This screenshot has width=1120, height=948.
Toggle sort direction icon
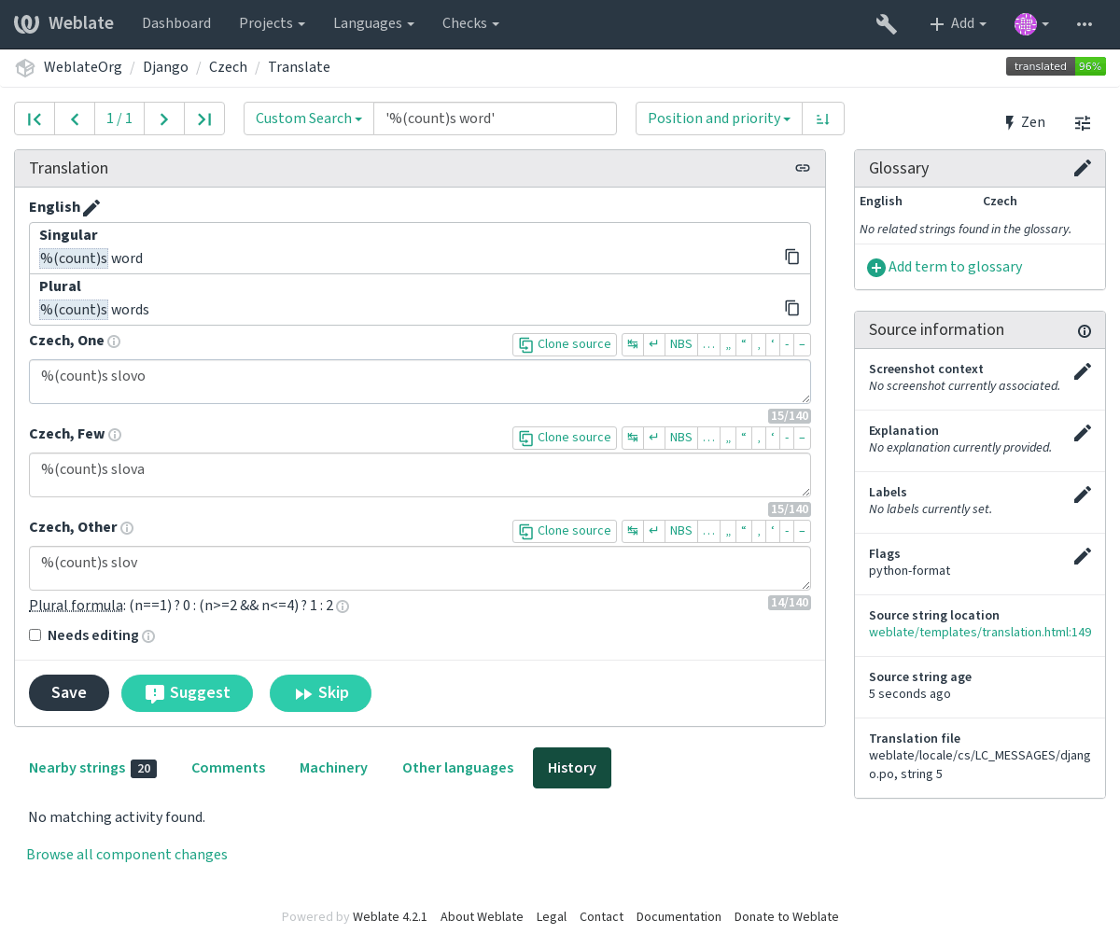[x=823, y=118]
